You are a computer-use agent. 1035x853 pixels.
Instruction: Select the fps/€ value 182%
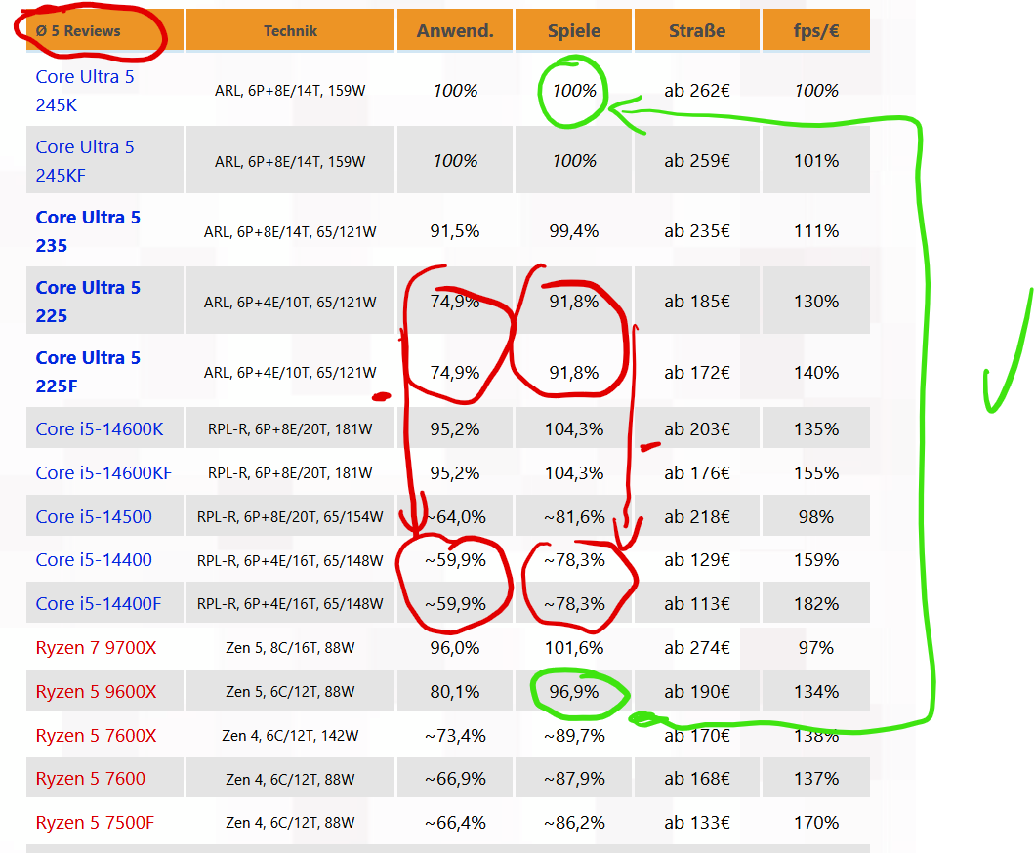(x=816, y=604)
